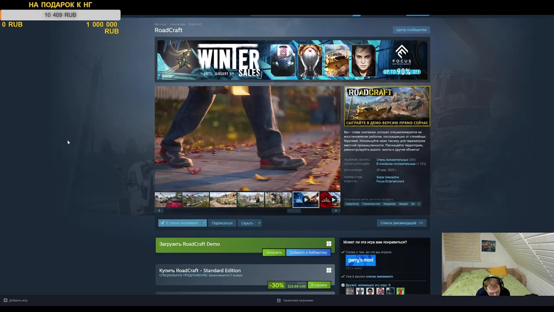Select the third screenshot thumbnail
This screenshot has height=312, width=554.
223,200
